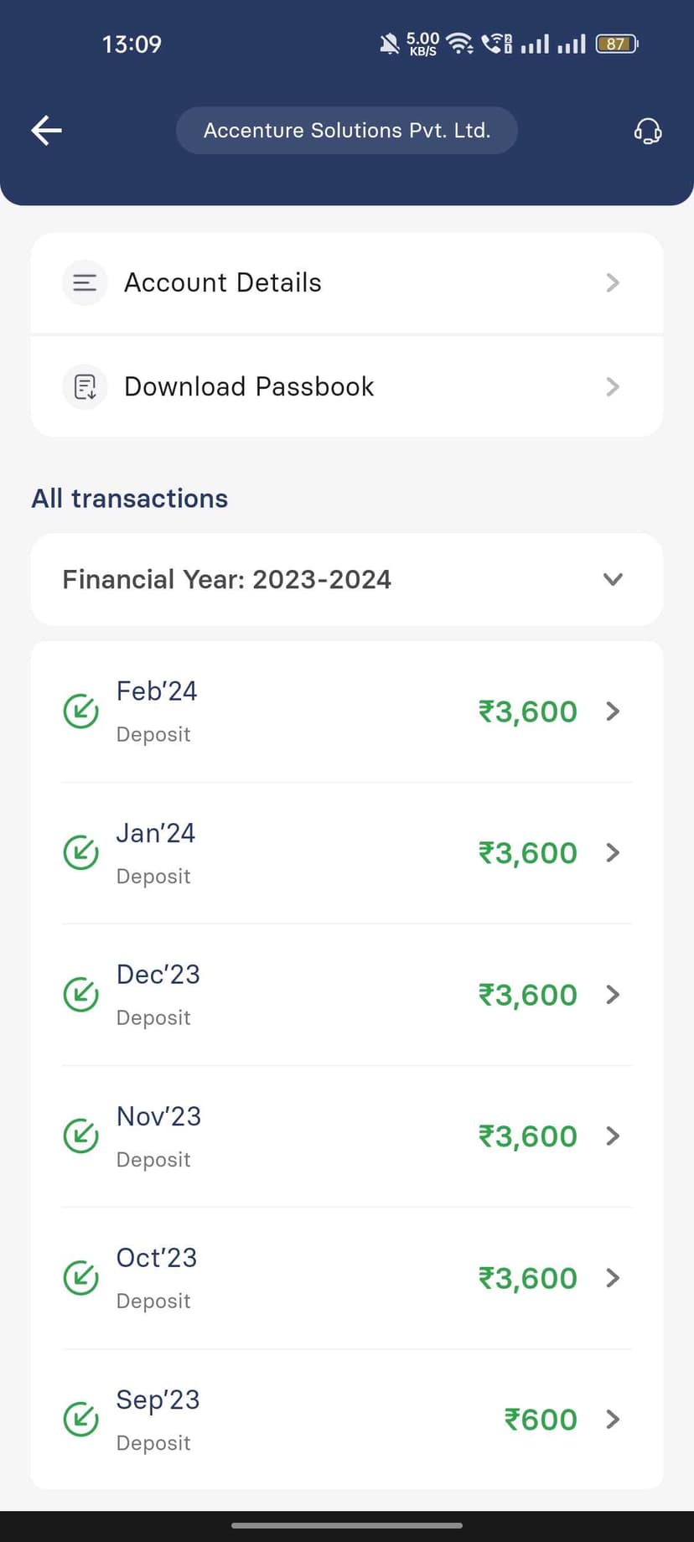Tap the Dec'23 deposit arrow icon
The image size is (694, 1542).
tap(81, 995)
